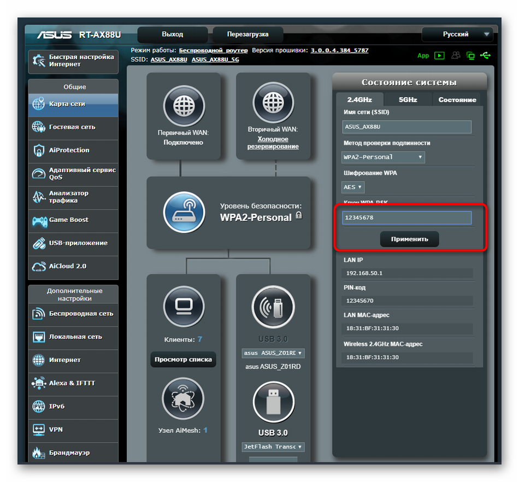Screen dimensions: 519x482
Task: Open Гостевая сеть in the sidebar
Action: 73,127
